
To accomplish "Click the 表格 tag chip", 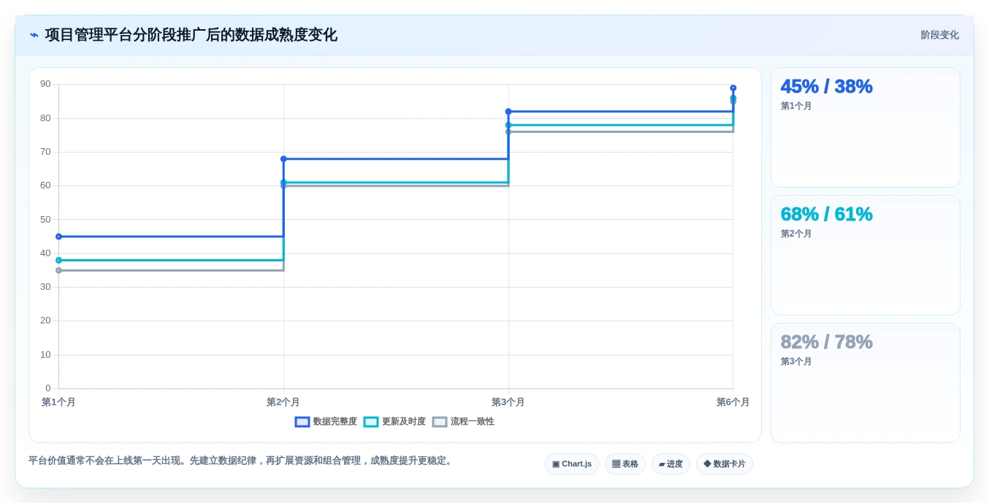I will [625, 464].
